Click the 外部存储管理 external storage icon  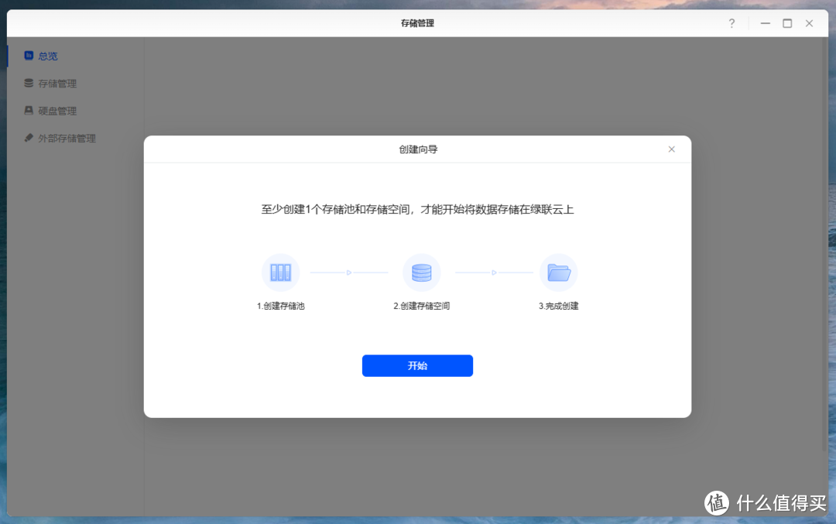pos(27,138)
